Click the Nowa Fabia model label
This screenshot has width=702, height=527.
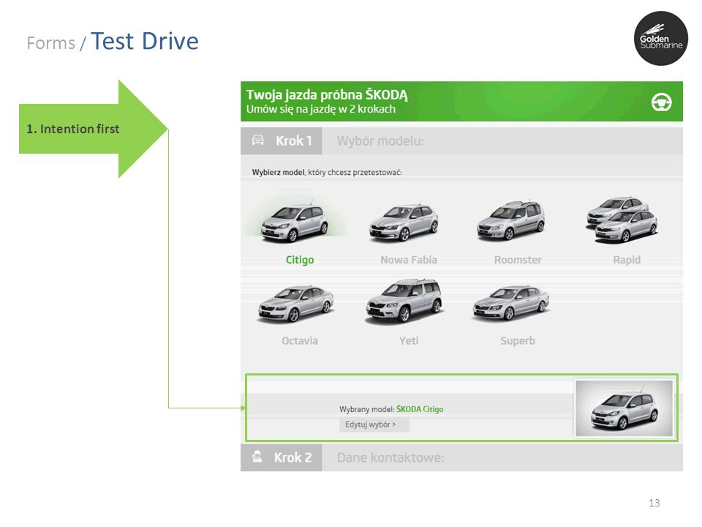click(409, 260)
